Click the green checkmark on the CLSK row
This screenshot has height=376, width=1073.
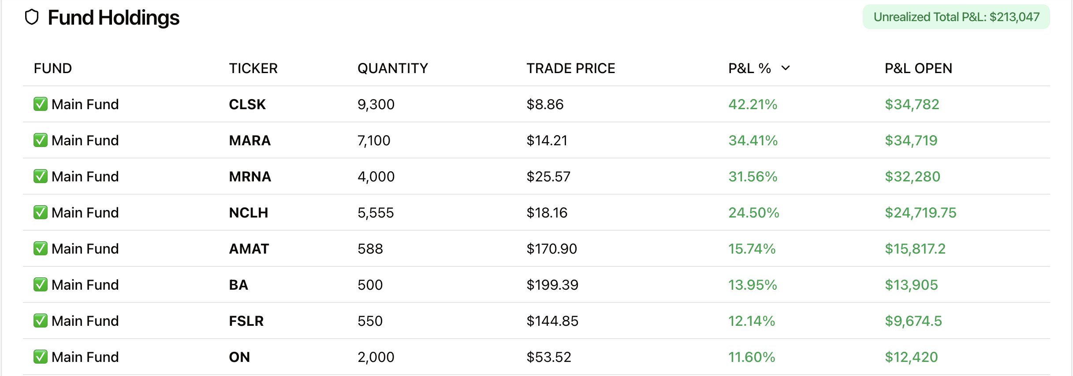pyautogui.click(x=41, y=104)
